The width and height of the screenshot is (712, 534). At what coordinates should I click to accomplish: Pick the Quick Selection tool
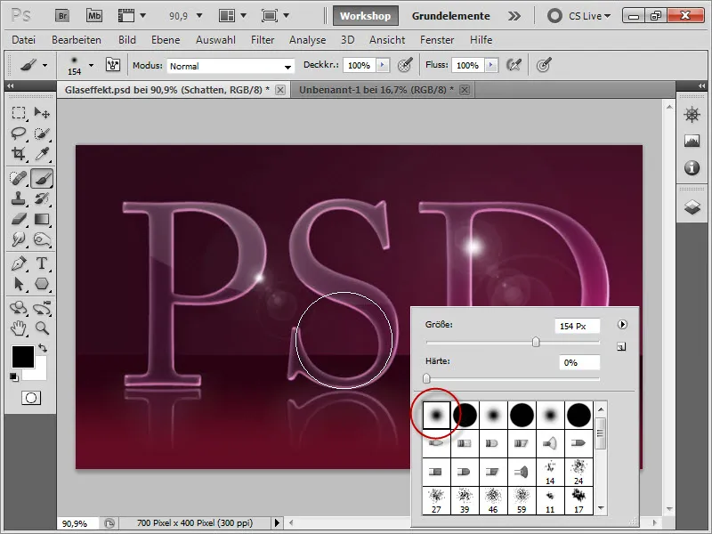42,133
